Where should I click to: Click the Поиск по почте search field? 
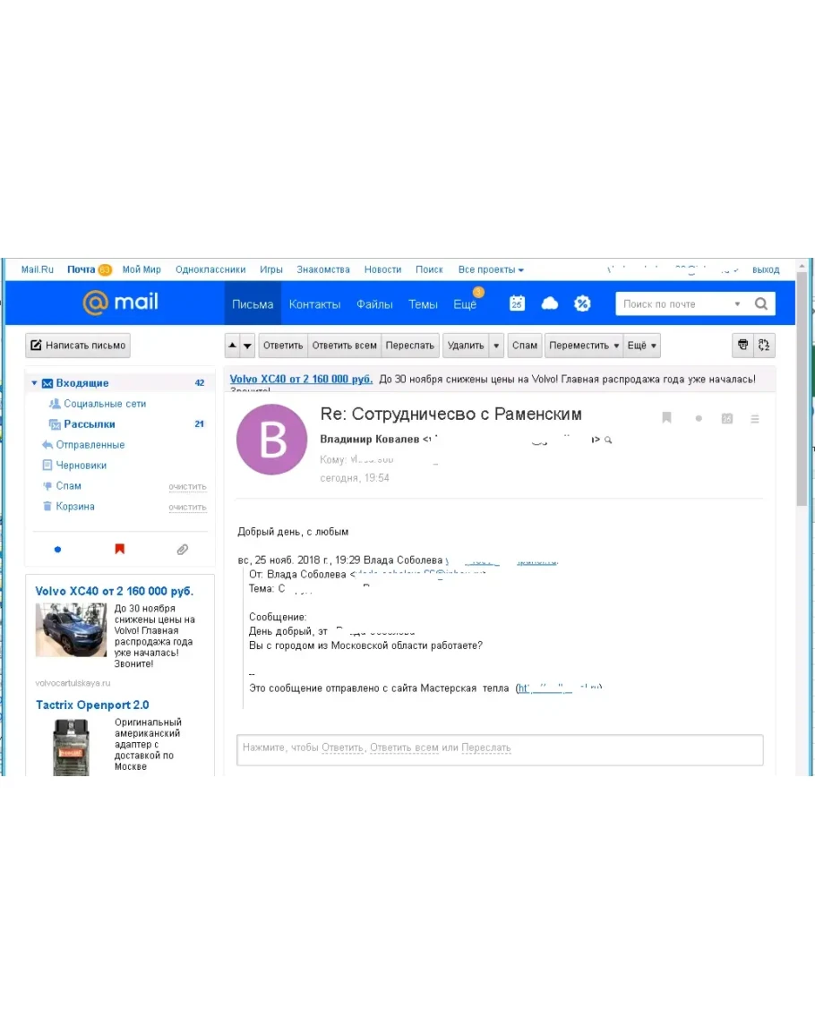[674, 303]
